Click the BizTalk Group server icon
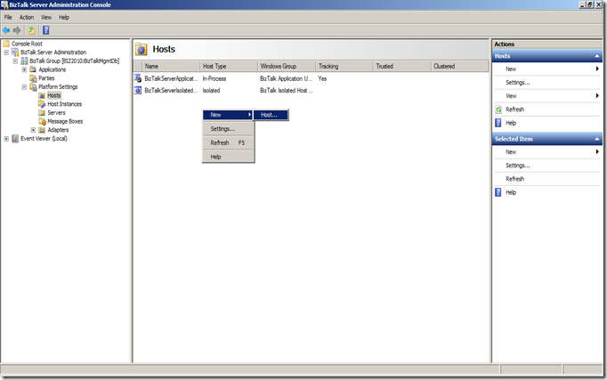Viewport: 607px width, 380px height. pyautogui.click(x=24, y=61)
